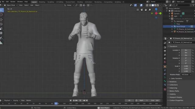
Task: Open the Global orientation dropdown
Action: [69, 5]
